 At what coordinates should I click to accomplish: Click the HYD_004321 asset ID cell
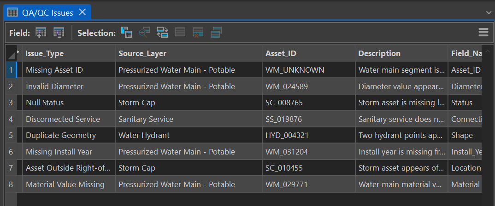[308, 136]
